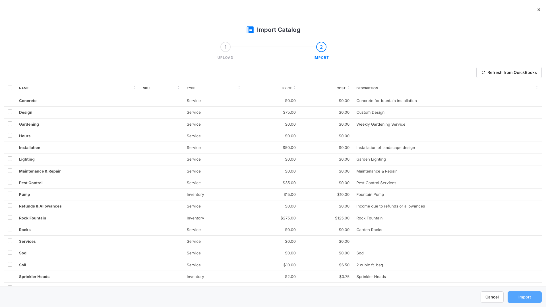Sort by Type column arrows
The image size is (546, 307).
pyautogui.click(x=239, y=88)
